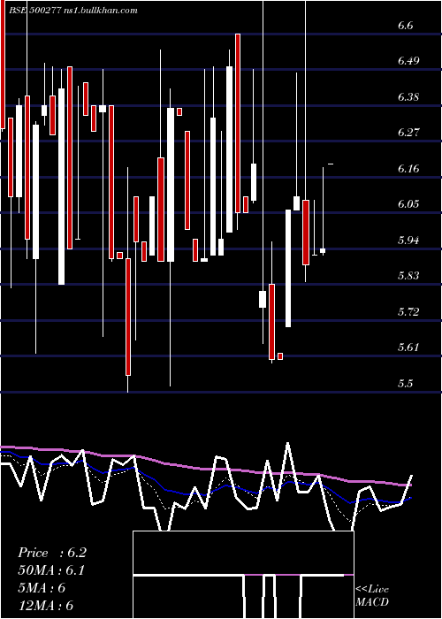Click the 6.05 price axis label

pyautogui.click(x=408, y=204)
